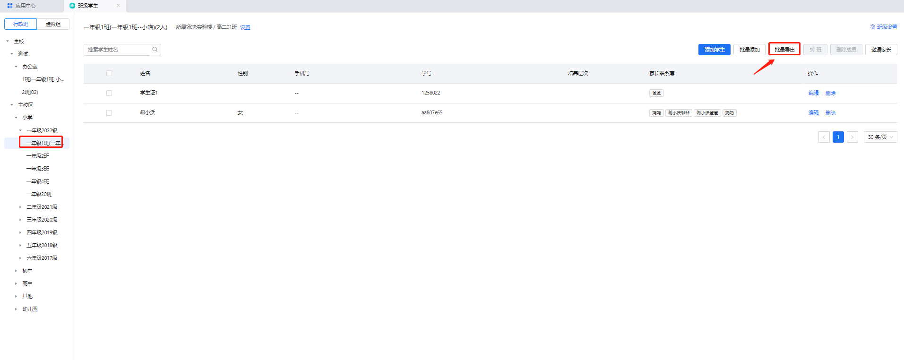Collapse the 一年级2022级 tree node
Image resolution: width=904 pixels, height=360 pixels.
click(20, 130)
